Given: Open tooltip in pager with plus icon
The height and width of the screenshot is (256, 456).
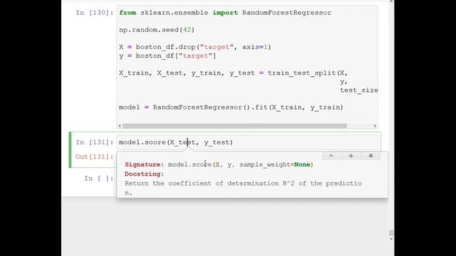Looking at the screenshot, I should 351,156.
